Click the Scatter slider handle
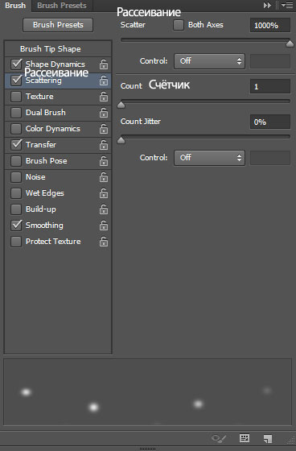The height and width of the screenshot is (451, 296). [290, 43]
